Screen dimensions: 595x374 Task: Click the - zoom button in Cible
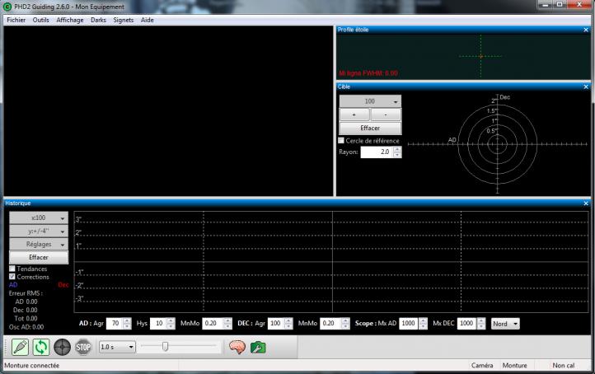click(386, 115)
